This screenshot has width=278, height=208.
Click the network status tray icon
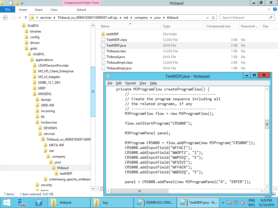point(236,203)
